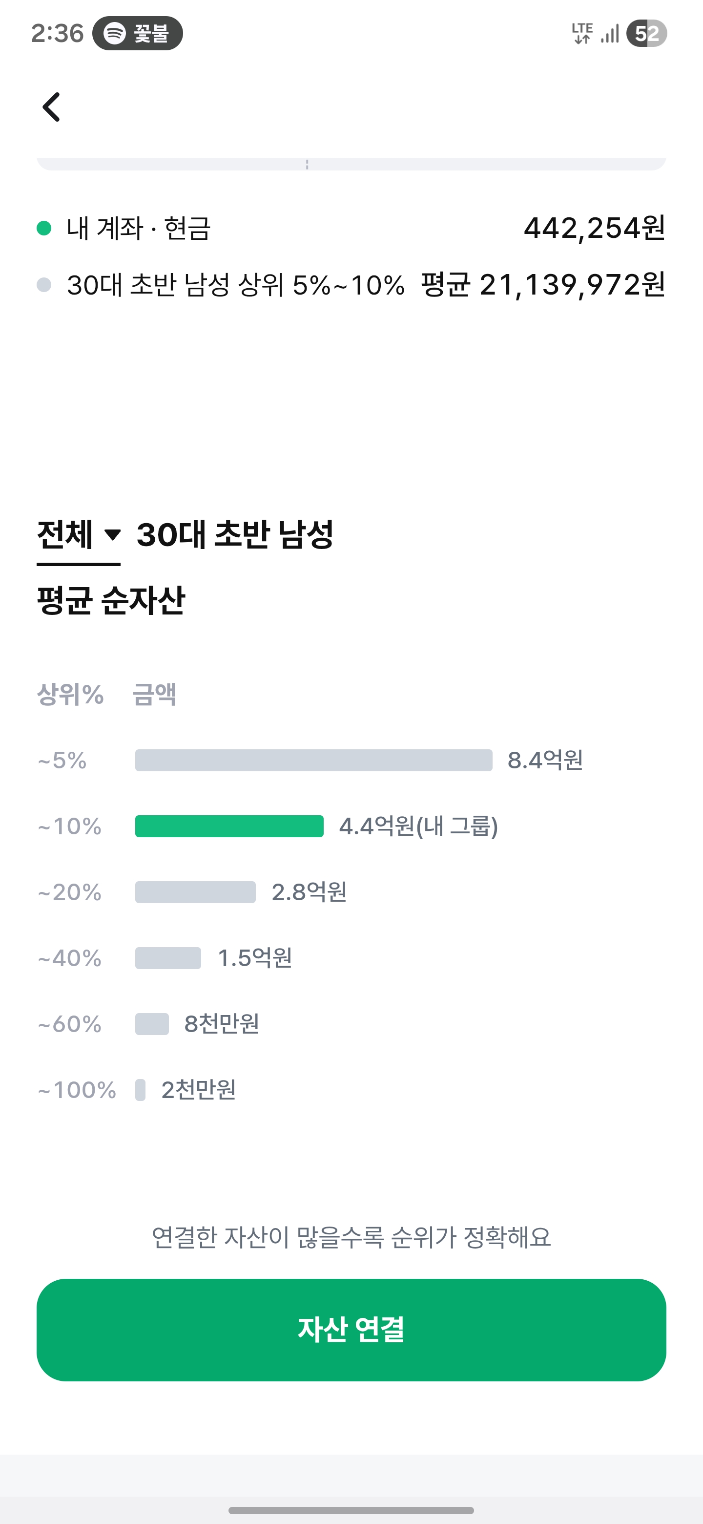Tap the 2천만원 bar for top 100%
The width and height of the screenshot is (703, 1524).
140,1090
